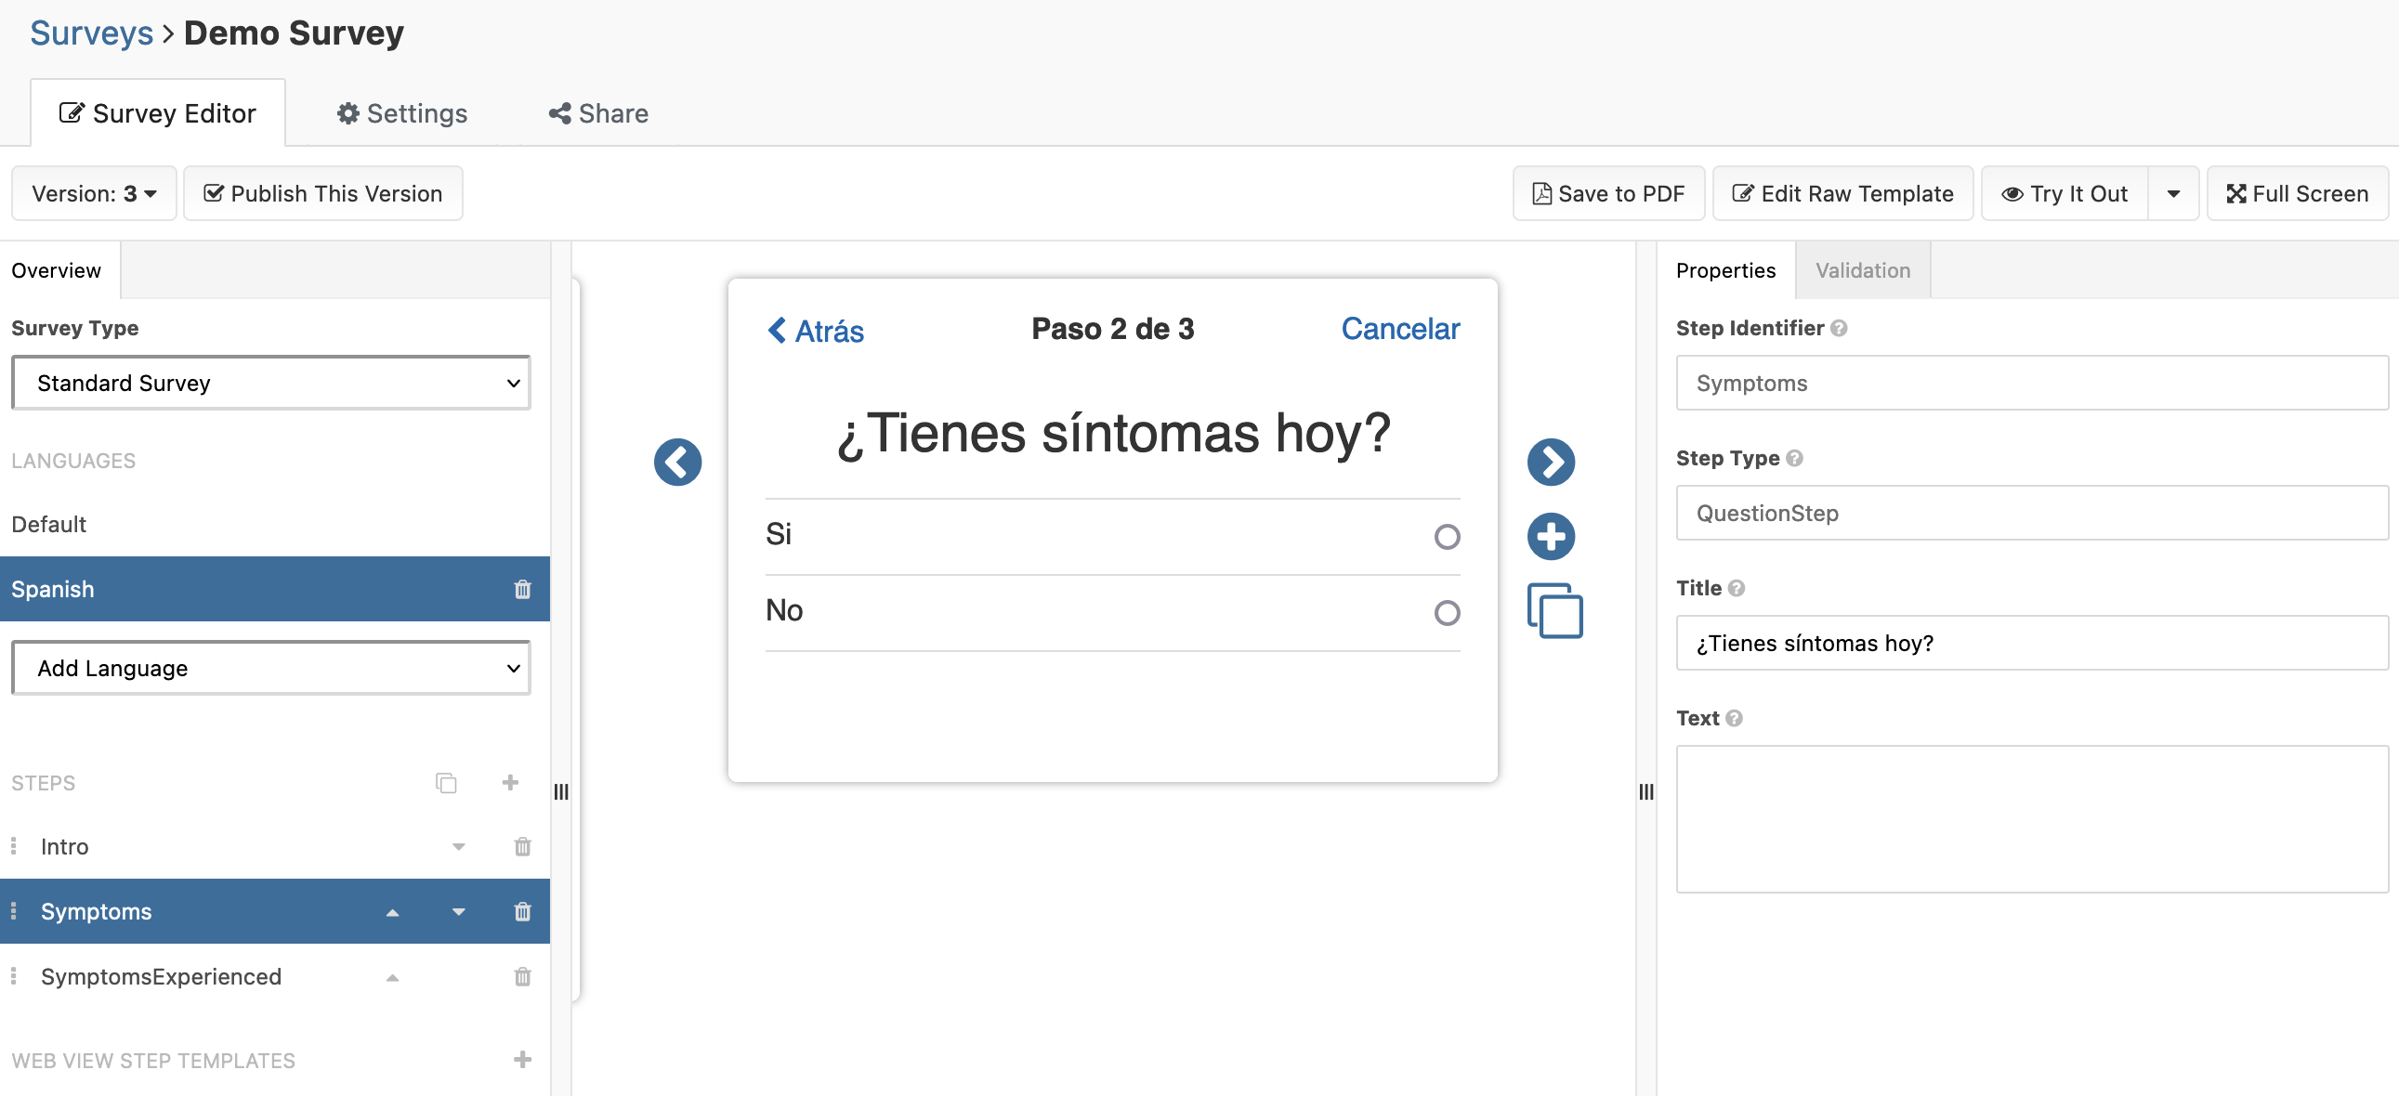Viewport: 2399px width, 1096px height.
Task: Move Symptoms step down with arrow
Action: point(458,911)
